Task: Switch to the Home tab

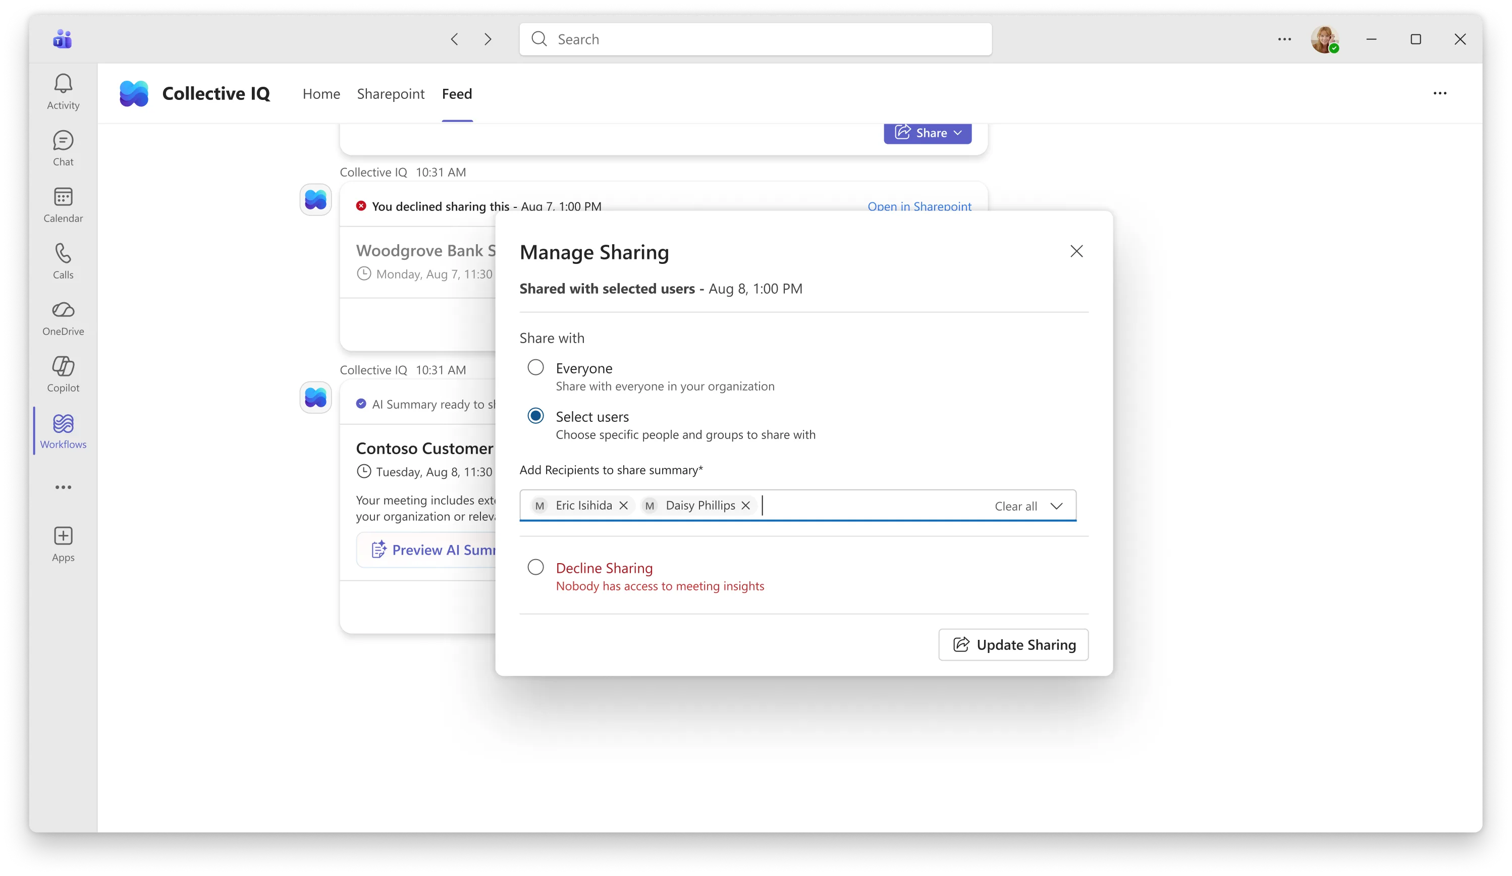Action: (321, 93)
